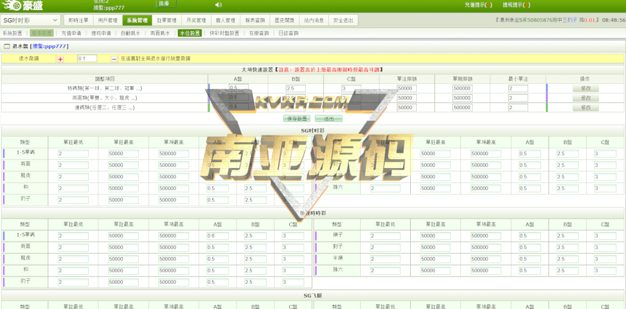Viewport: 626px width, 309px height.
Task: Click SG时时彩 龍虎 單項最高 input
Action: (x=174, y=176)
